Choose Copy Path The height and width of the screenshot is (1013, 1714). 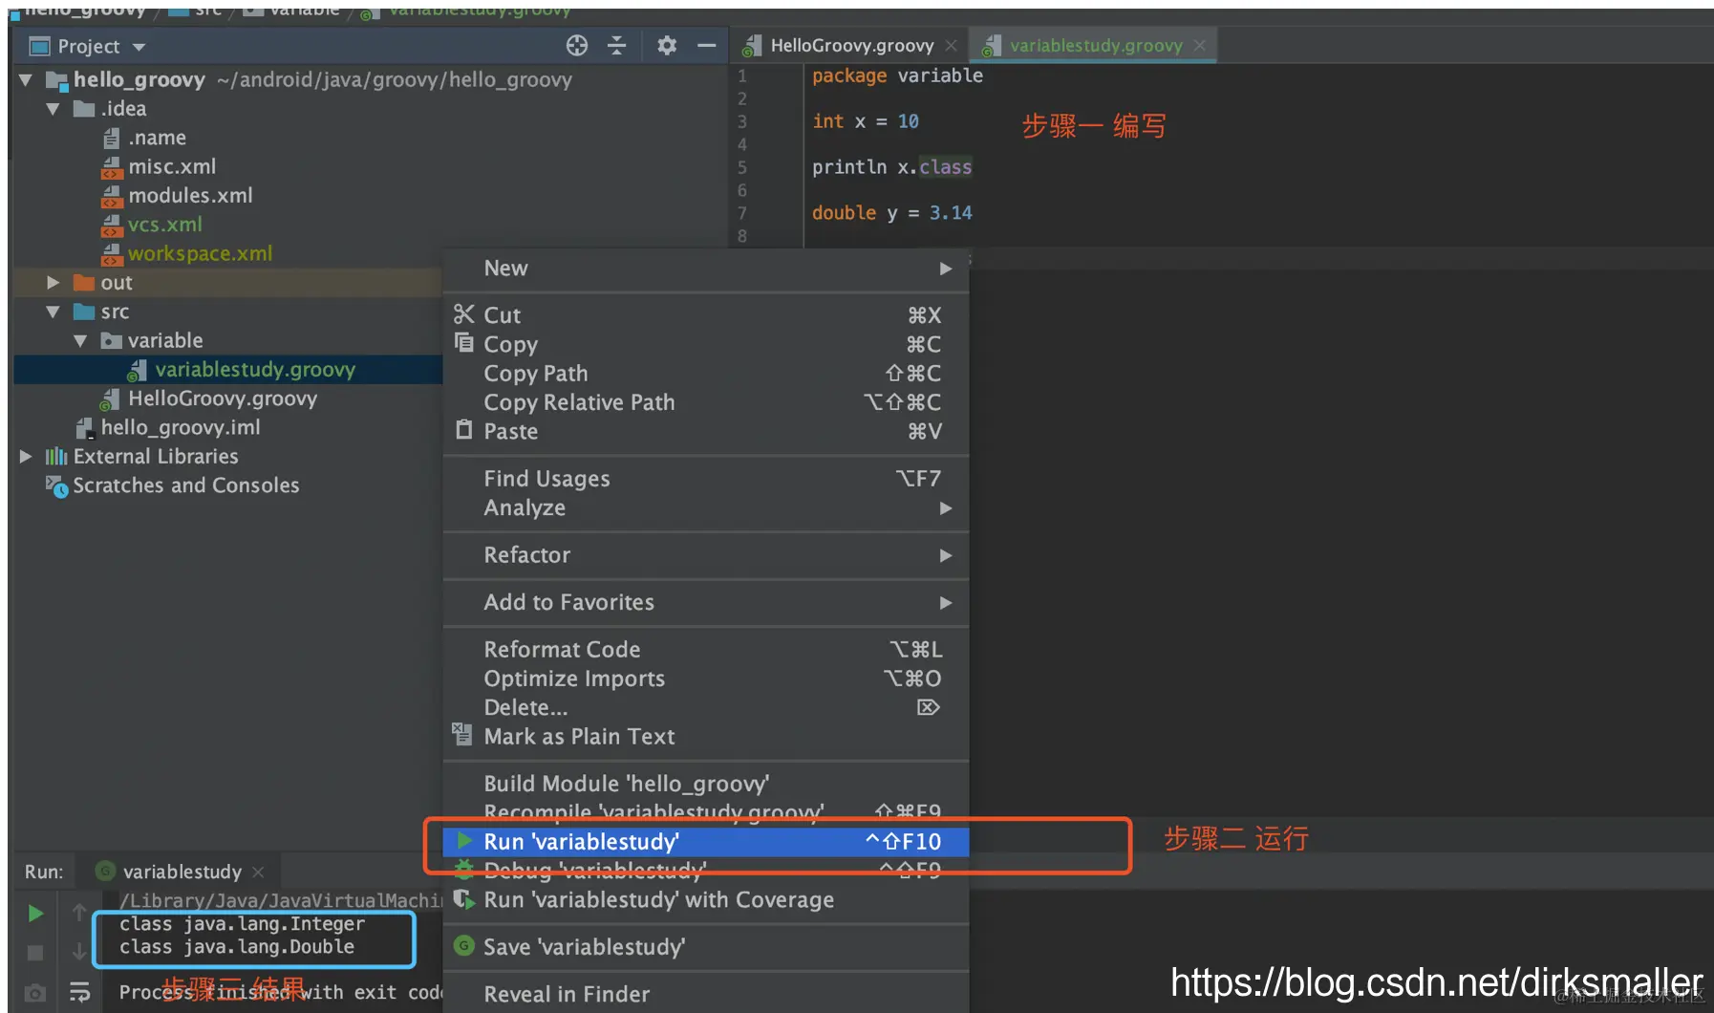(x=706, y=374)
